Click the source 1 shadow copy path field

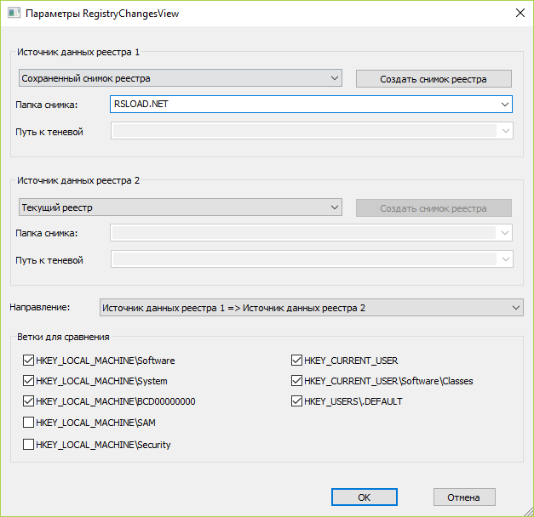point(302,131)
